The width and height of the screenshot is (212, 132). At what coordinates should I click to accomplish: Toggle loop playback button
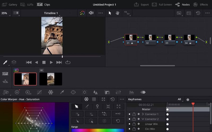[x=68, y=62]
